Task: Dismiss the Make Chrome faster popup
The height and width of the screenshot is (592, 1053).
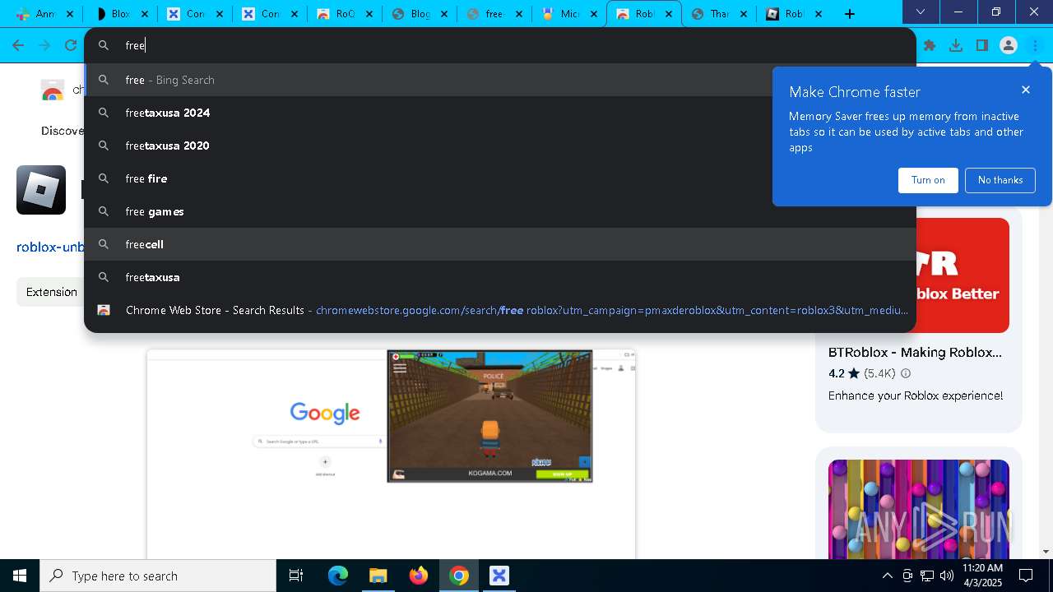Action: pyautogui.click(x=1026, y=90)
